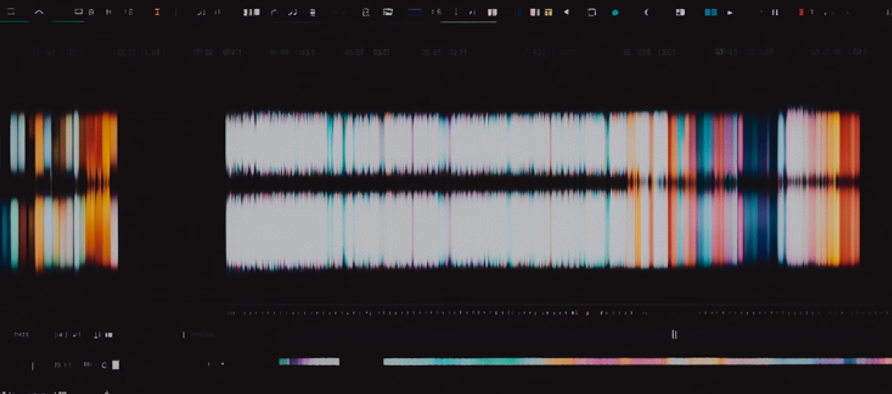Pause playback with the pause button
Image resolution: width=892 pixels, height=394 pixels.
(775, 12)
